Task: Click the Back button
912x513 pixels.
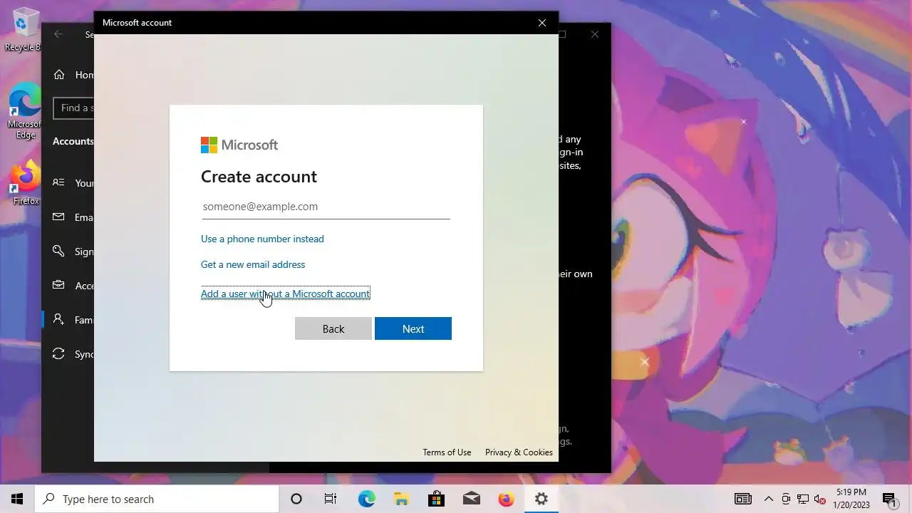Action: 333,328
